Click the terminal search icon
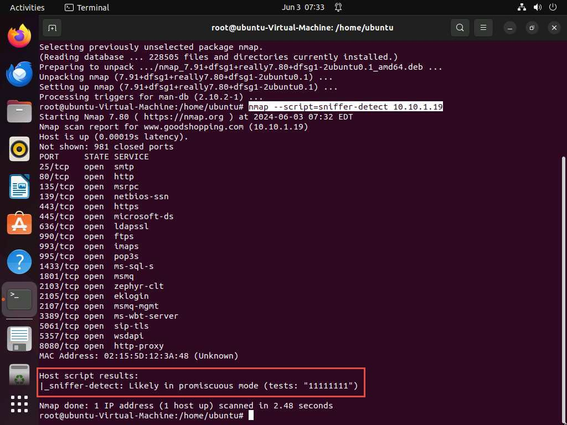 [x=460, y=28]
